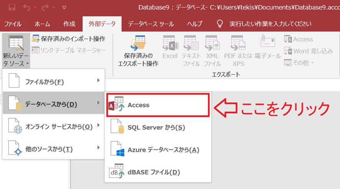
Task: Switch to the データベース ツール tab
Action: pyautogui.click(x=151, y=24)
